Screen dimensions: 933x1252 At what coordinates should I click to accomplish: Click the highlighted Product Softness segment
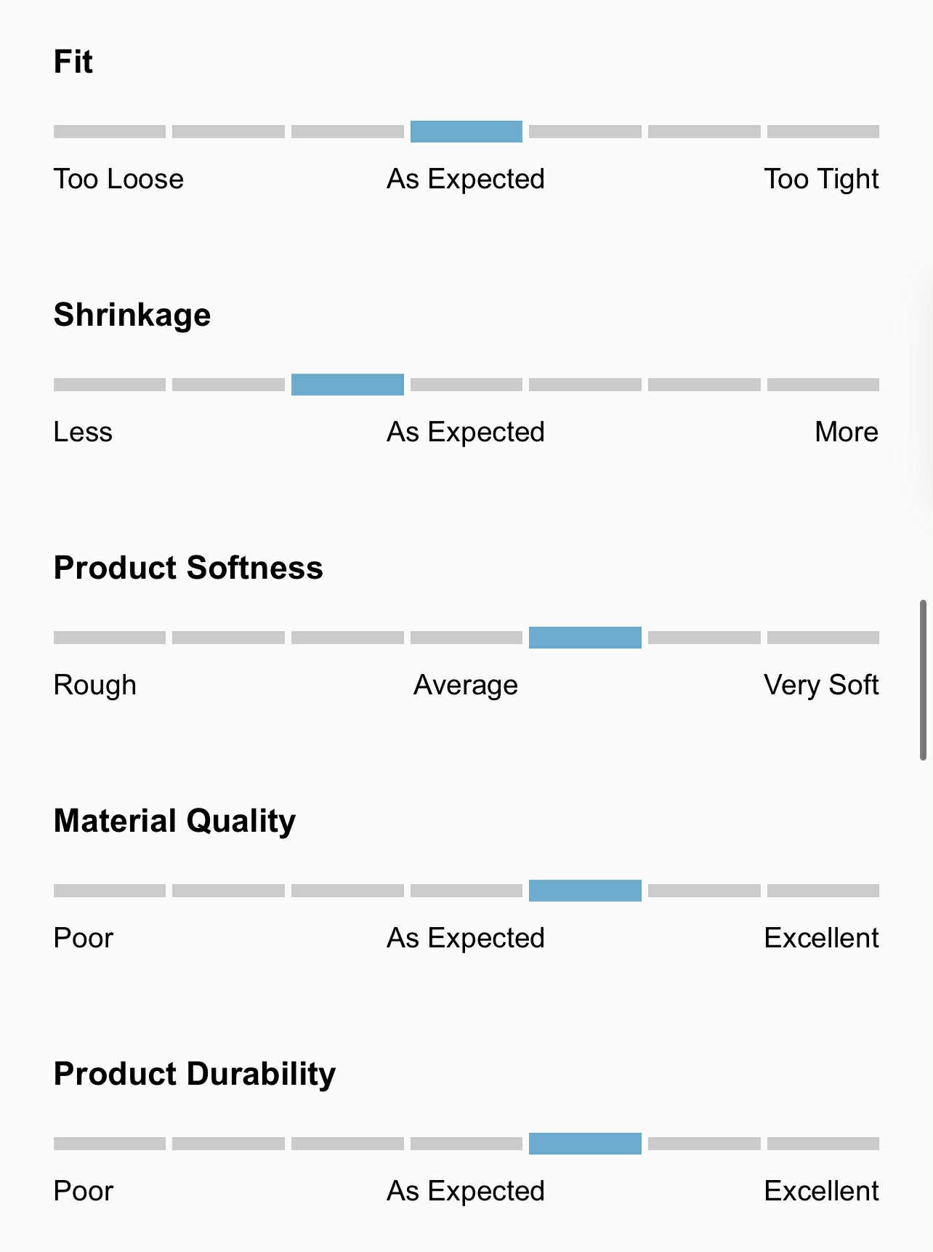pyautogui.click(x=585, y=638)
